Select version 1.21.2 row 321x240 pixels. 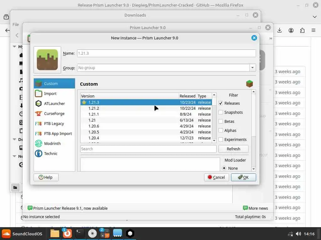click(x=146, y=108)
